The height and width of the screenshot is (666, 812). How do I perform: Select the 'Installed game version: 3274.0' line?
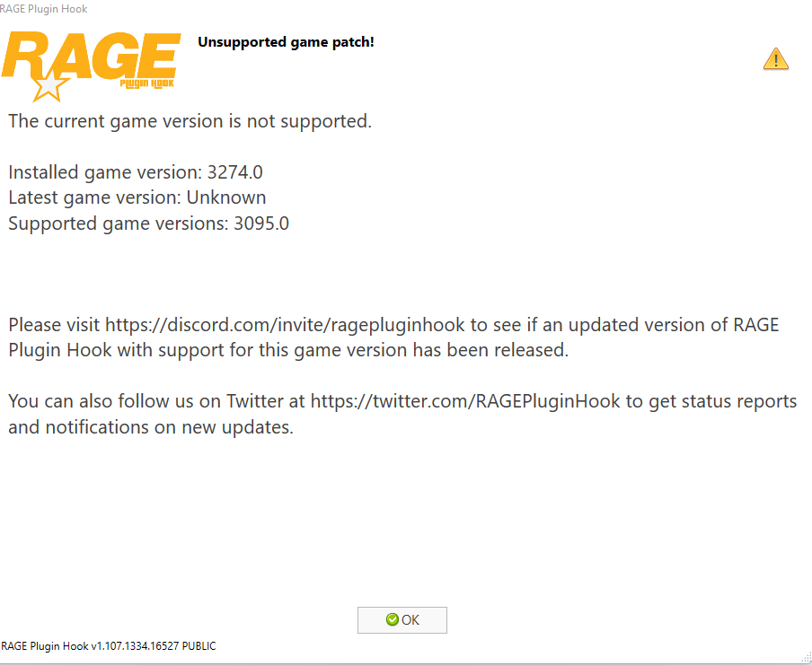click(x=136, y=172)
